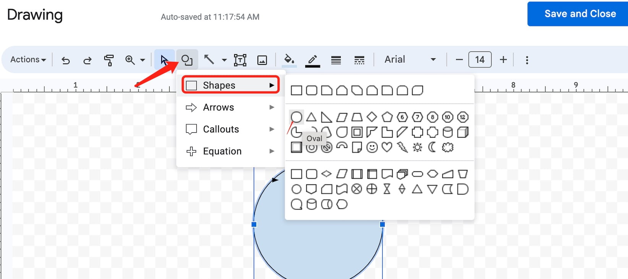Open the Arial font dropdown
Screen dimensions: 628x279
[410, 59]
